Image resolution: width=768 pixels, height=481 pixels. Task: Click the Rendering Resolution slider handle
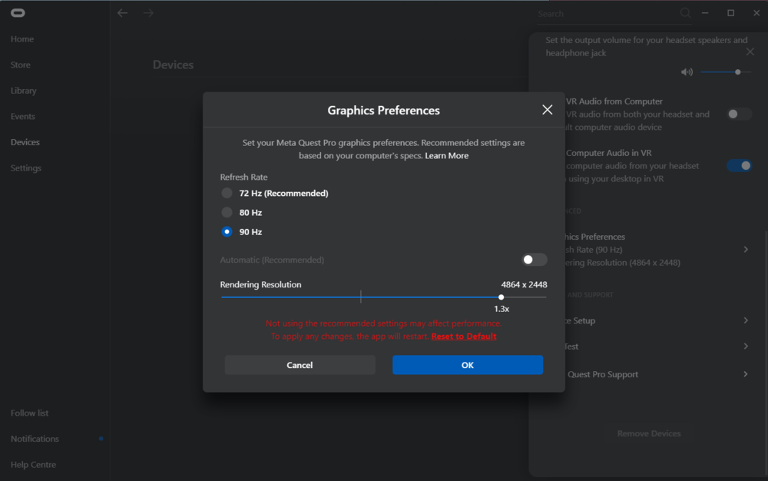(x=502, y=297)
